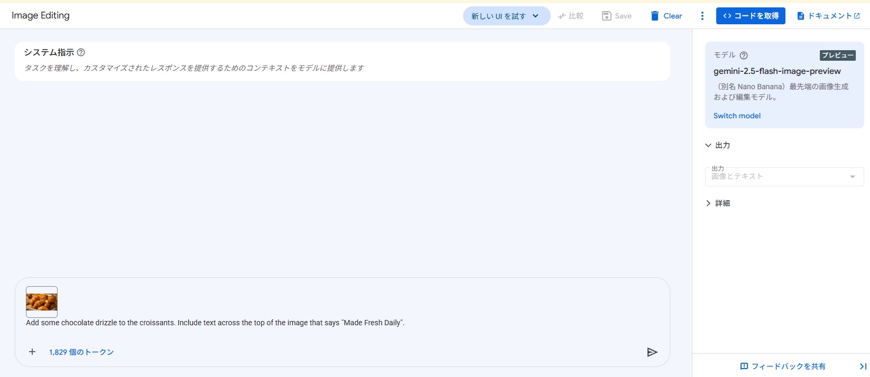
Task: Click the plus icon to add attachment
Action: point(32,352)
